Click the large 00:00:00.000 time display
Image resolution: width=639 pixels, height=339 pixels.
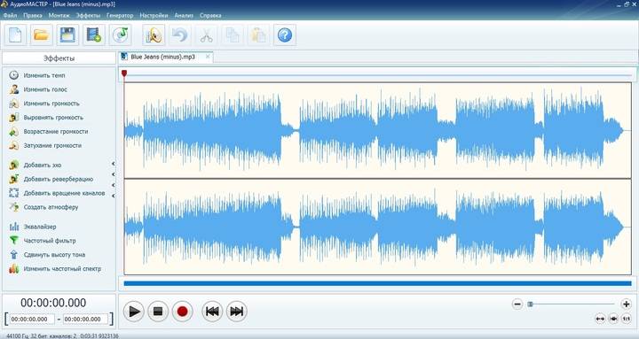(53, 303)
